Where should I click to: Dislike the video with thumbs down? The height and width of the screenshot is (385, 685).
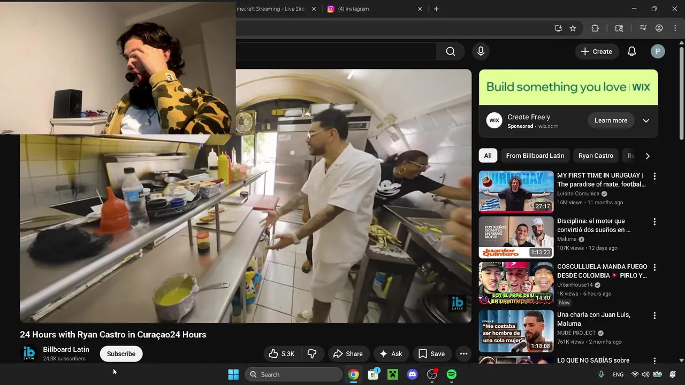click(312, 354)
